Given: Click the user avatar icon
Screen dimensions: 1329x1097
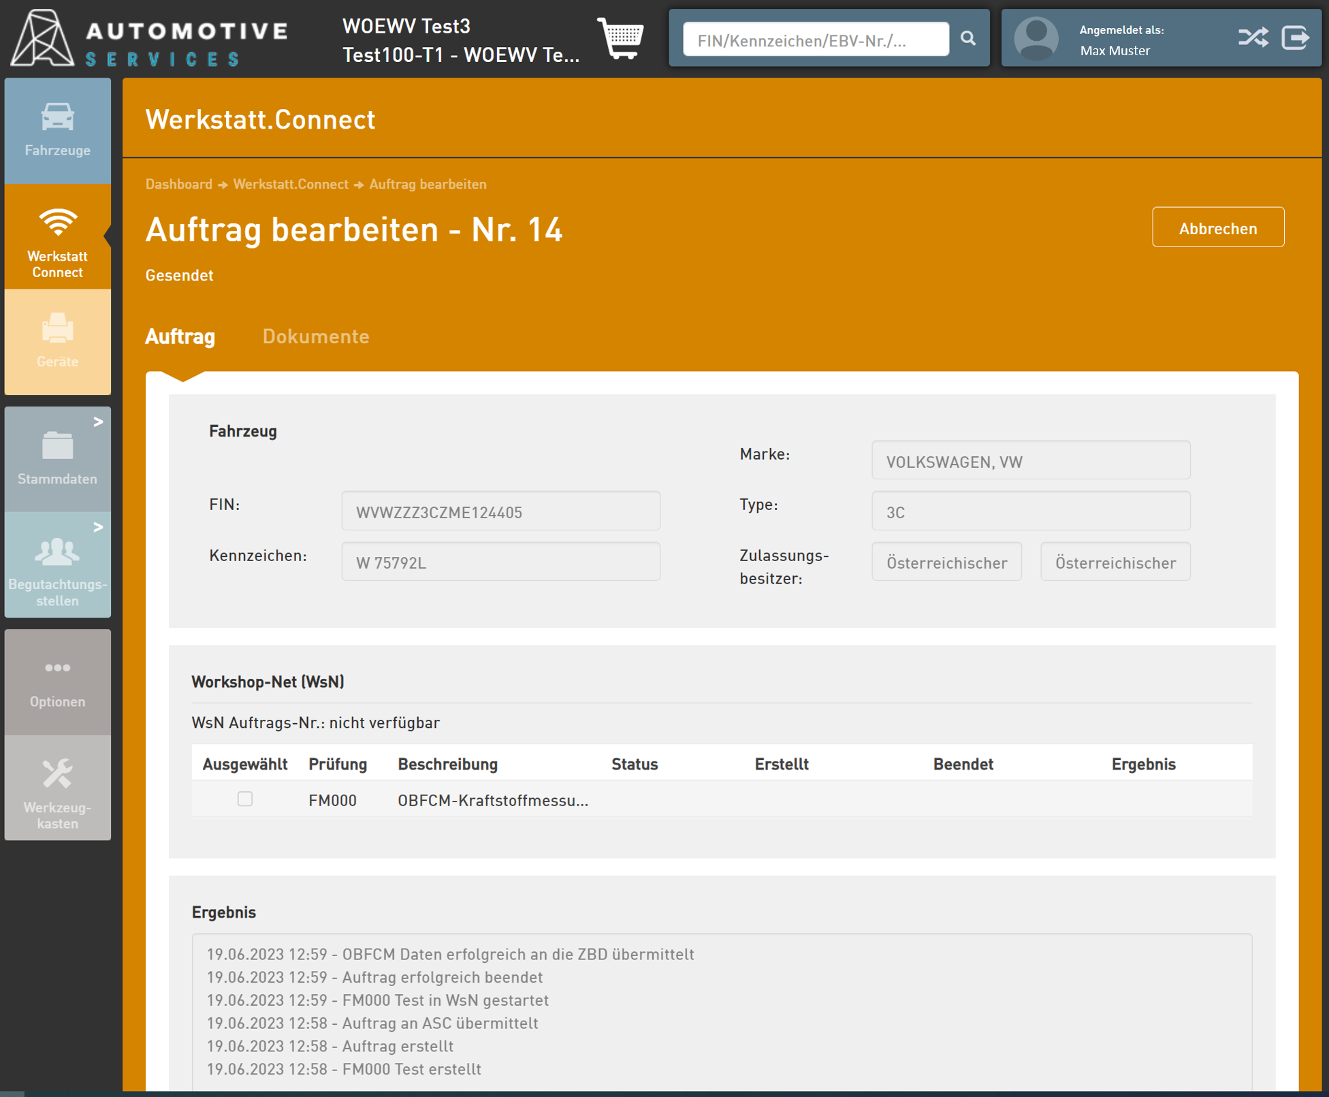Looking at the screenshot, I should coord(1036,39).
